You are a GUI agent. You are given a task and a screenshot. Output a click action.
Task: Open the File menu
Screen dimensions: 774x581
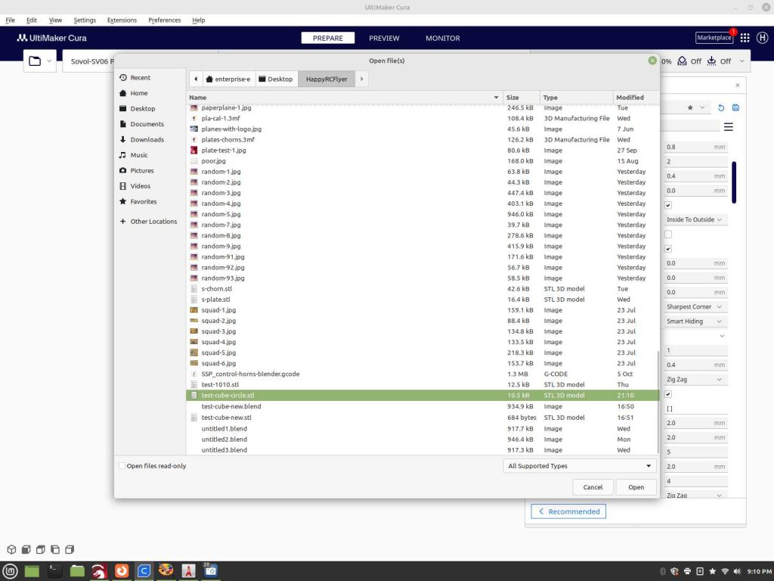(10, 20)
